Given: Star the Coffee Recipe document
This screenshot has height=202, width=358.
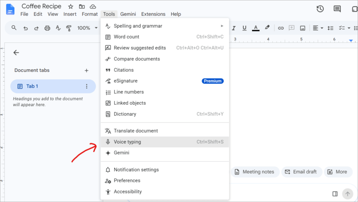Looking at the screenshot, I should [x=71, y=7].
